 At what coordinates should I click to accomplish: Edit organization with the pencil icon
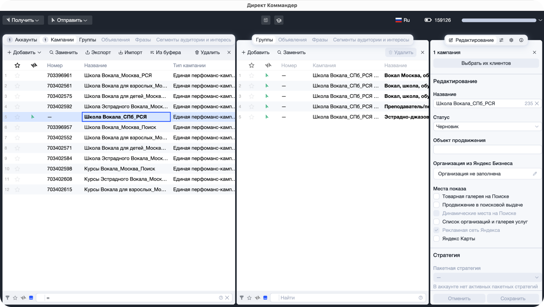(x=535, y=174)
